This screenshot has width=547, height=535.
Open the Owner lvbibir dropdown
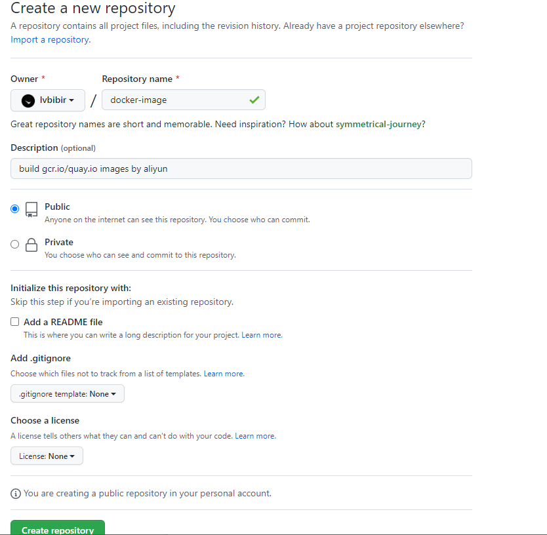[x=48, y=100]
